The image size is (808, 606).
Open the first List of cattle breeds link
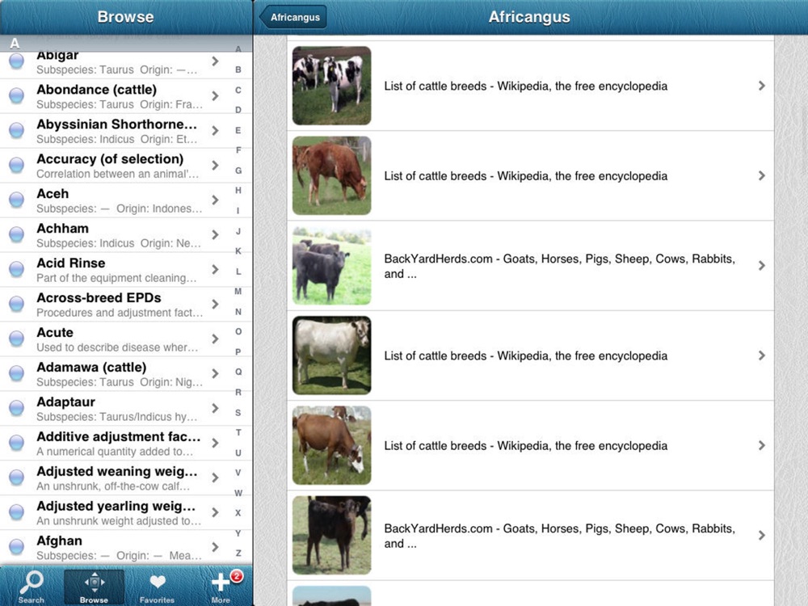526,86
